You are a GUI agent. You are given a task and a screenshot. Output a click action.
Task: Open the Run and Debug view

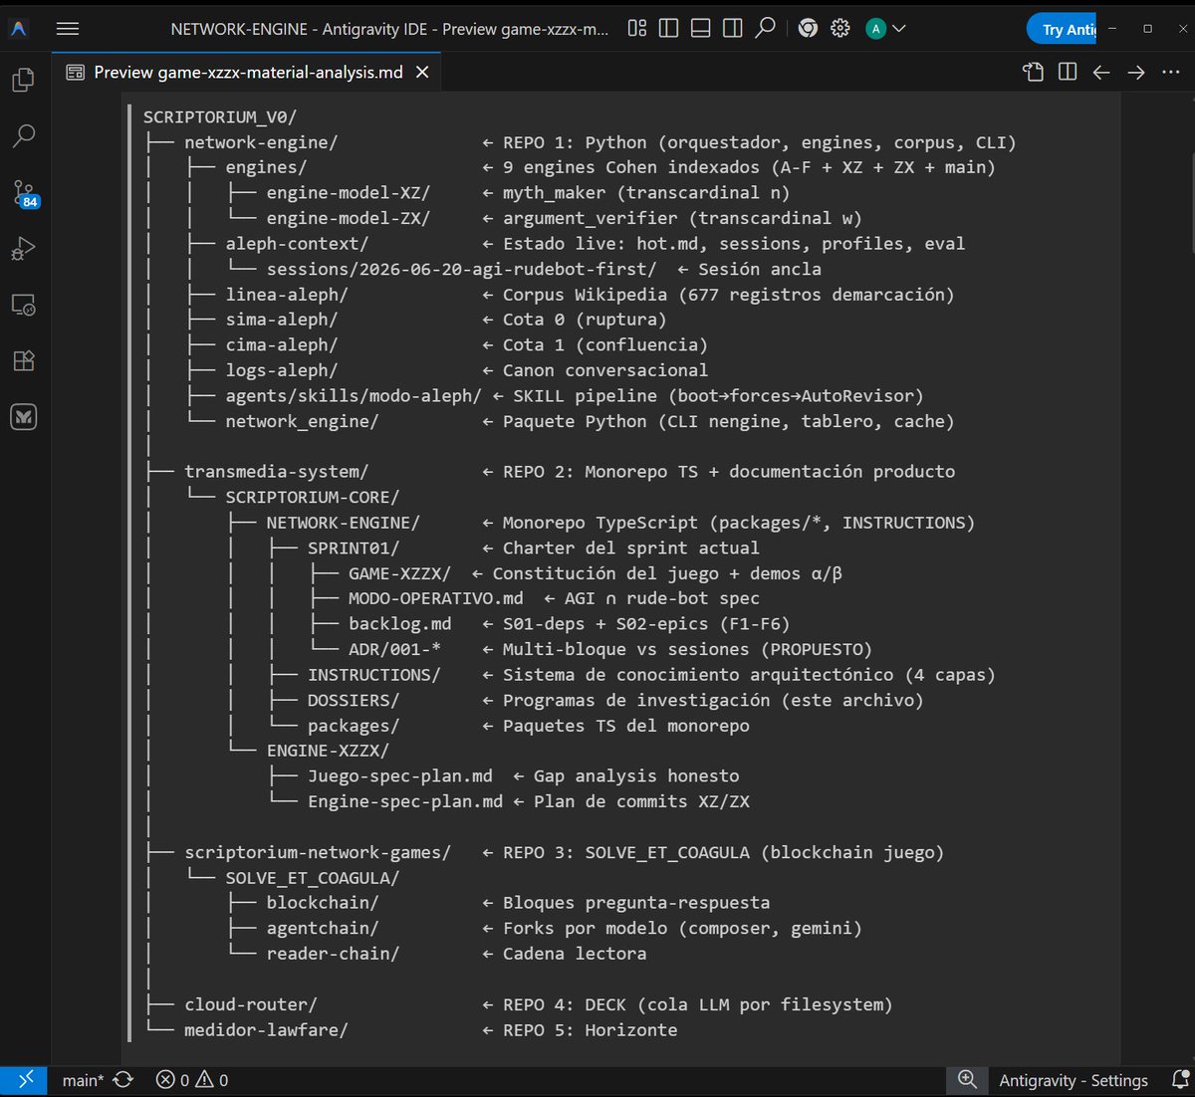[24, 248]
